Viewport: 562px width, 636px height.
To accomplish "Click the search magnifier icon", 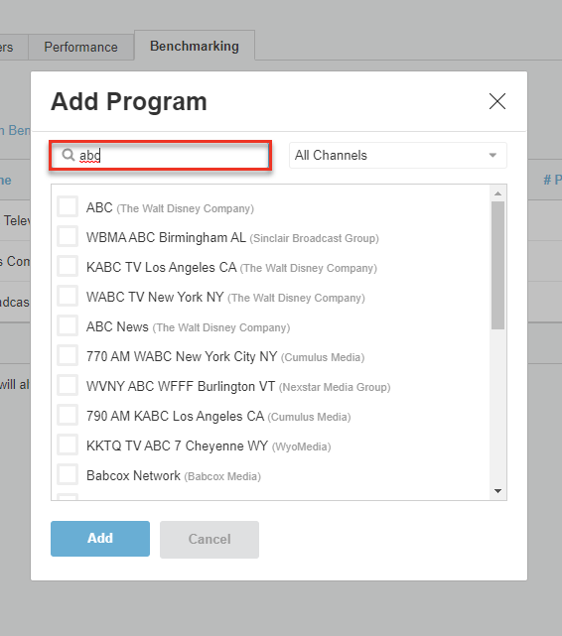I will click(x=69, y=155).
